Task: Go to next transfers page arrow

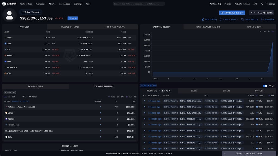Action: (169, 91)
